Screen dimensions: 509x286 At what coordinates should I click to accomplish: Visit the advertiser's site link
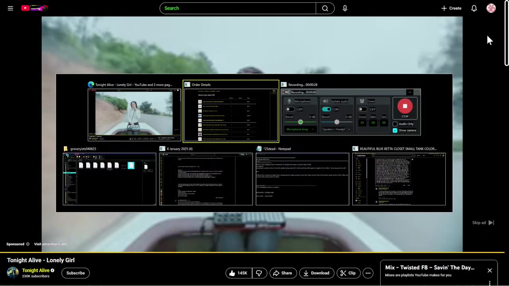pyautogui.click(x=51, y=244)
